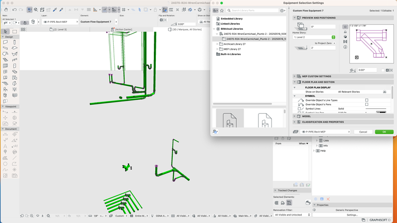Image resolution: width=397 pixels, height=223 pixels.
Task: Open the Home Story Level 2 dropdown
Action: click(x=314, y=37)
